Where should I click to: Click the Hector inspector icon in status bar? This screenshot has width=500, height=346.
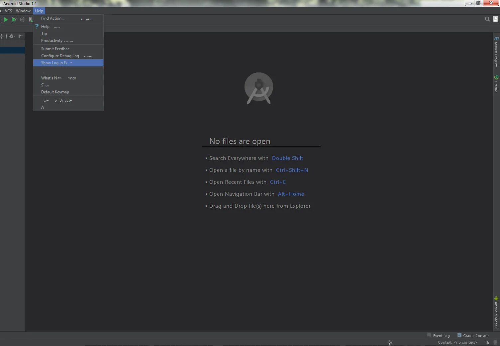pos(495,343)
